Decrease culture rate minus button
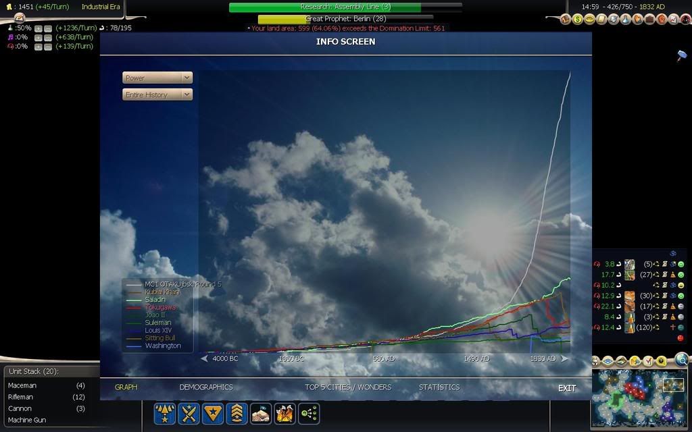 click(48, 38)
